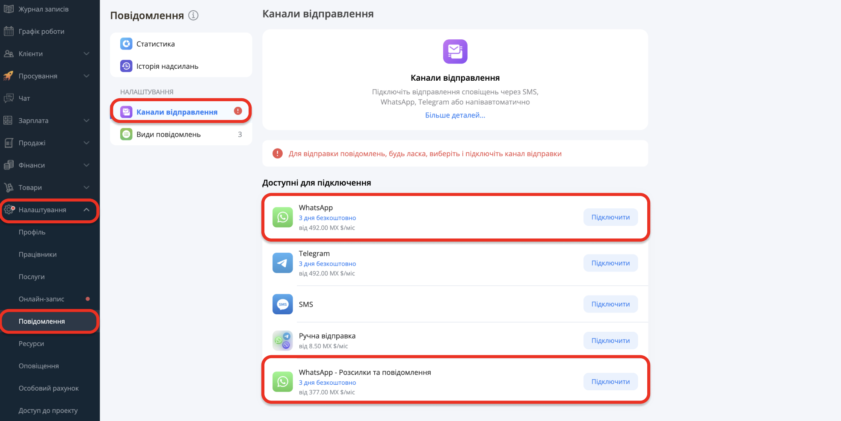Viewport: 841px width, 421px height.
Task: Click the SMS channel icon
Action: 282,304
